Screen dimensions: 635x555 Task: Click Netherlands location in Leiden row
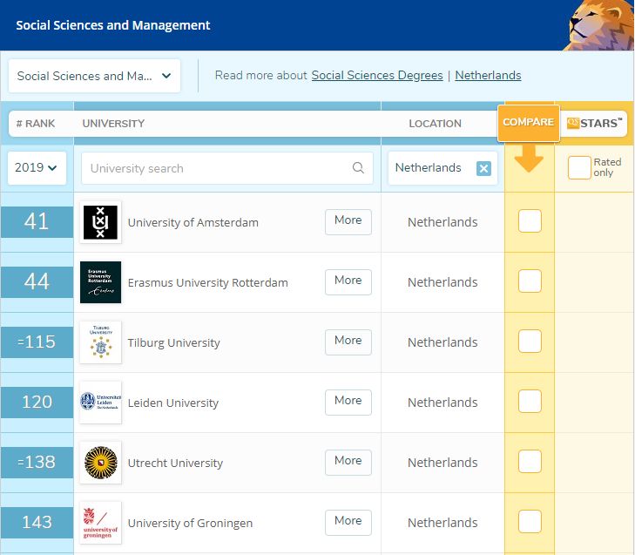pos(442,403)
